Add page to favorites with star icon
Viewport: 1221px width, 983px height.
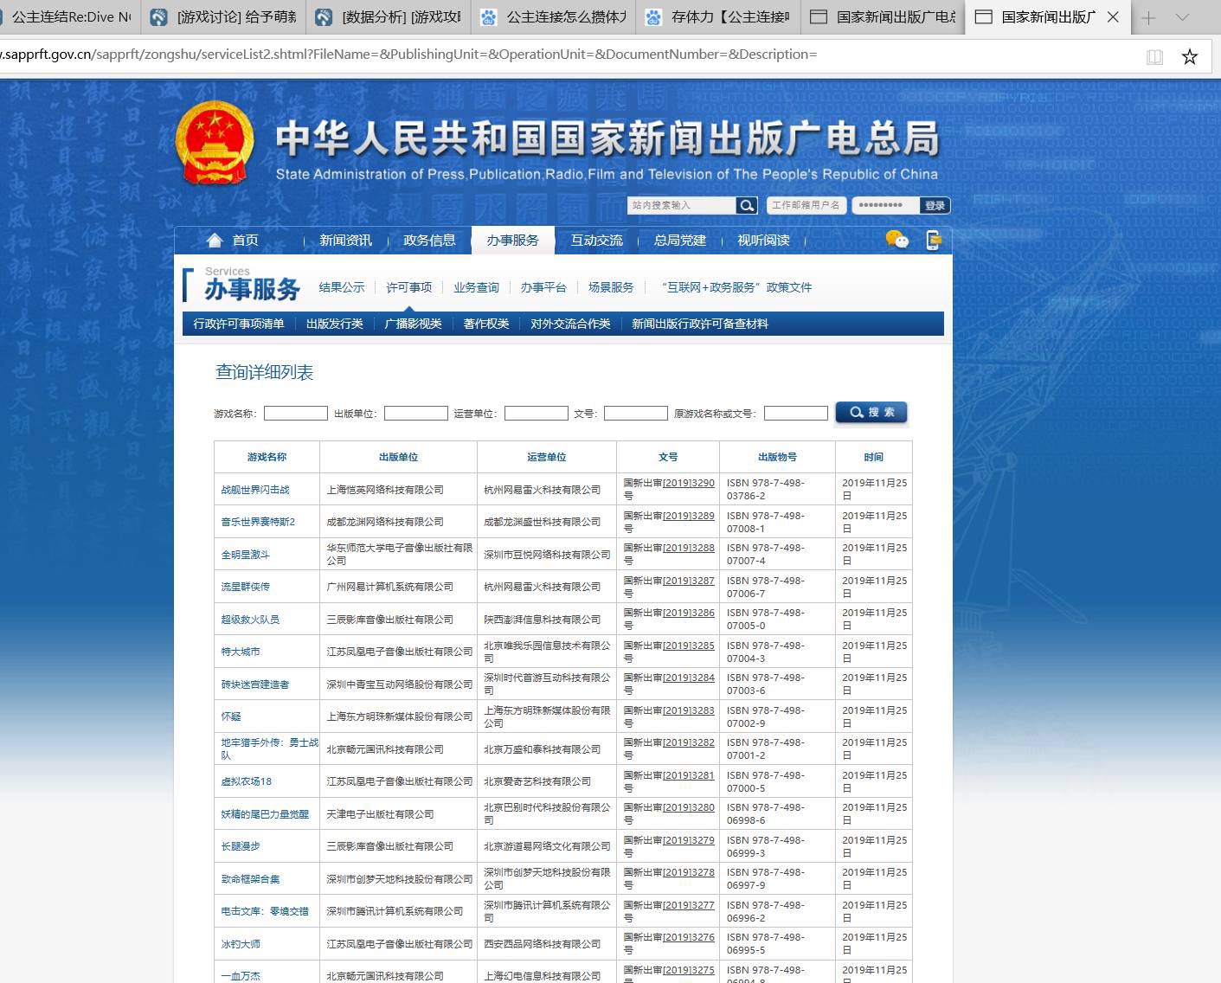[x=1190, y=57]
